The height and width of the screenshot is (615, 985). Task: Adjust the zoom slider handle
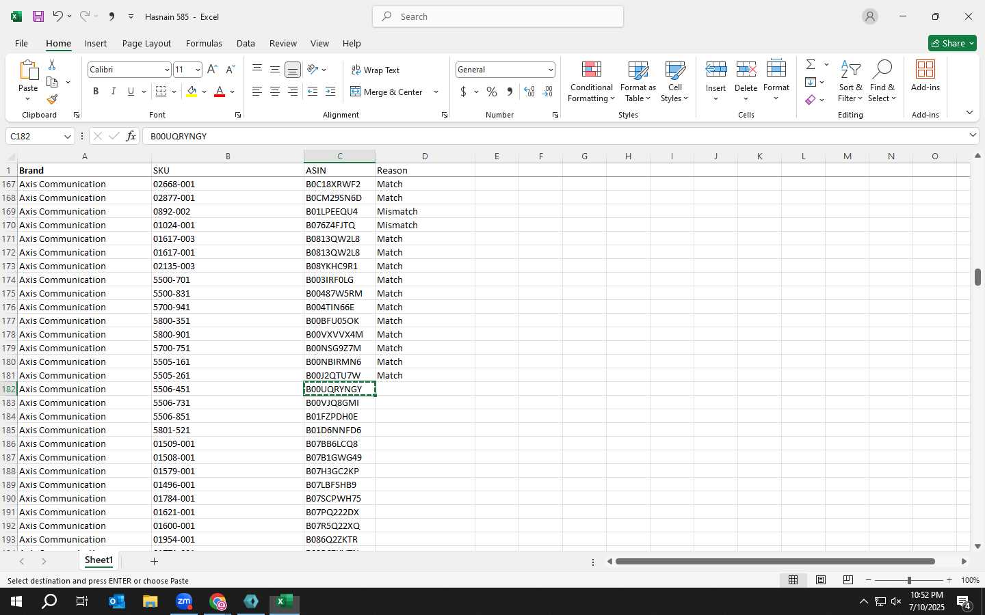pyautogui.click(x=909, y=580)
